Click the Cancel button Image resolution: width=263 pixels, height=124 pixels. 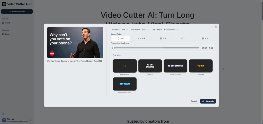click(194, 101)
